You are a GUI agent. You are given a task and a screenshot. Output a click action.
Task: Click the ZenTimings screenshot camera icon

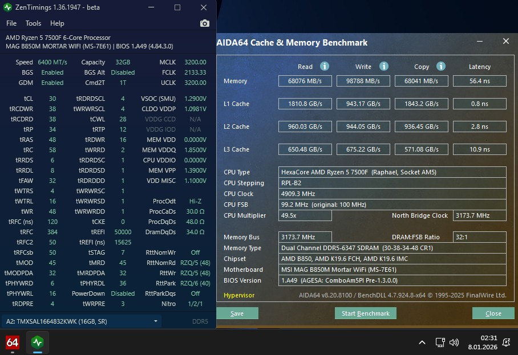pos(204,23)
